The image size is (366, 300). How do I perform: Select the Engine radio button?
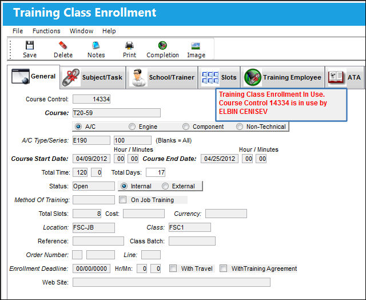click(x=132, y=127)
